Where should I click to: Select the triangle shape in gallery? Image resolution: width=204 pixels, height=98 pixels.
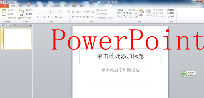(122, 13)
